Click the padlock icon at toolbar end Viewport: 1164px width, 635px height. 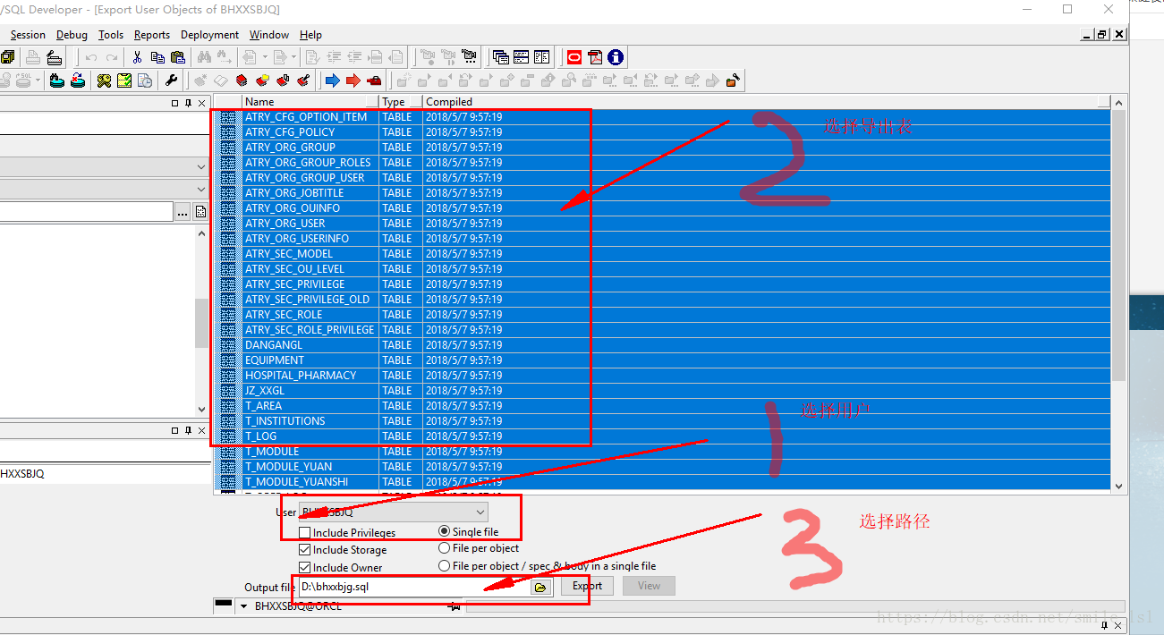pos(733,80)
